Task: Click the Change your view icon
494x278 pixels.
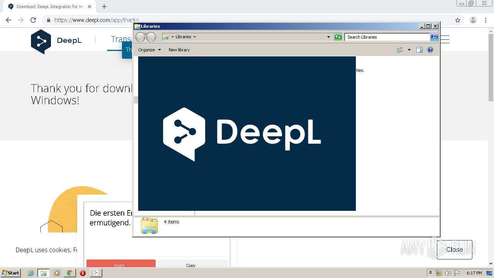Action: (400, 50)
